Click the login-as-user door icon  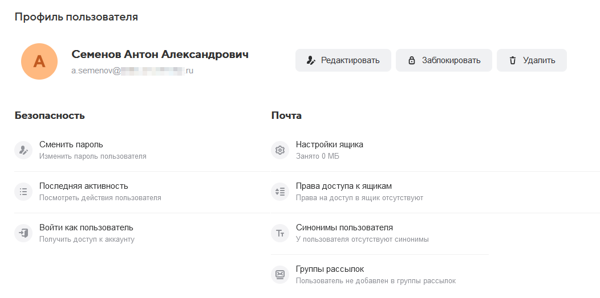pyautogui.click(x=23, y=233)
